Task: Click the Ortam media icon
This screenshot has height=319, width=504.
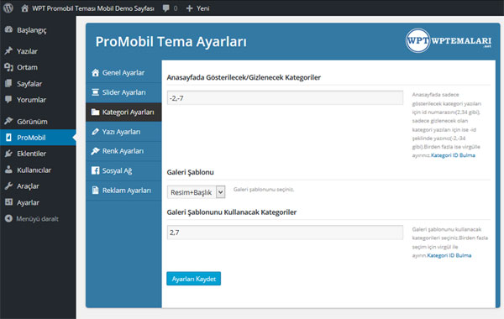Action: (x=8, y=67)
